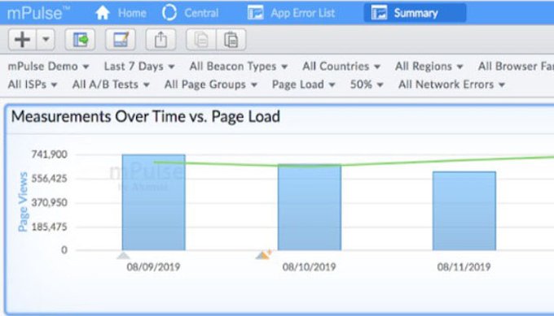Click the 370,950 axis value
The image size is (554, 316).
(49, 203)
